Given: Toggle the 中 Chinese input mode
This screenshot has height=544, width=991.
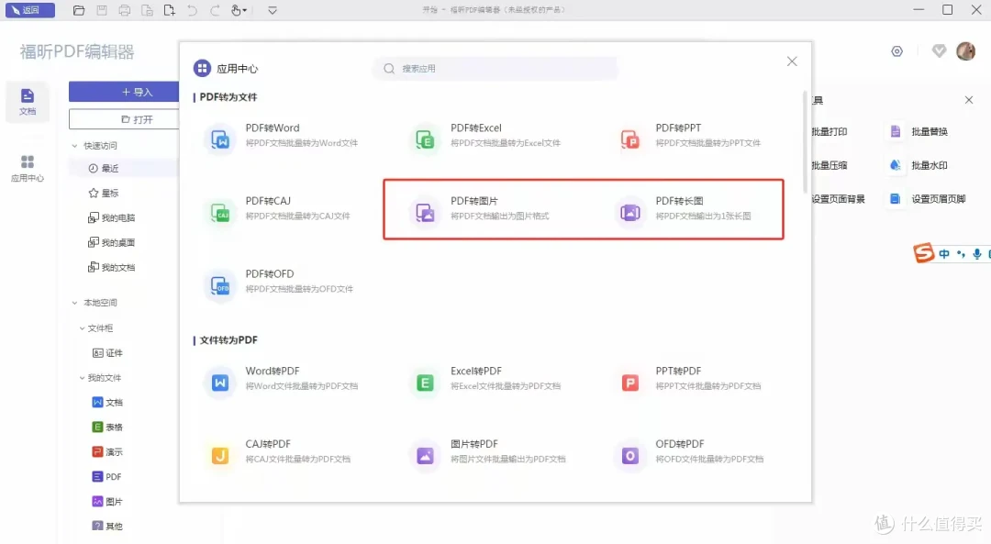Looking at the screenshot, I should (x=944, y=254).
